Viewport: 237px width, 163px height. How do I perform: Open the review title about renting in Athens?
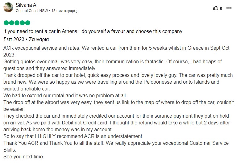pos(93,31)
